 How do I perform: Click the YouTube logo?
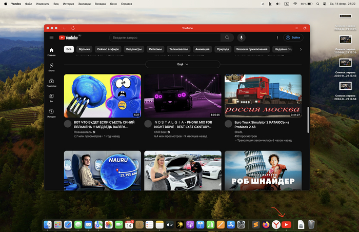(69, 37)
